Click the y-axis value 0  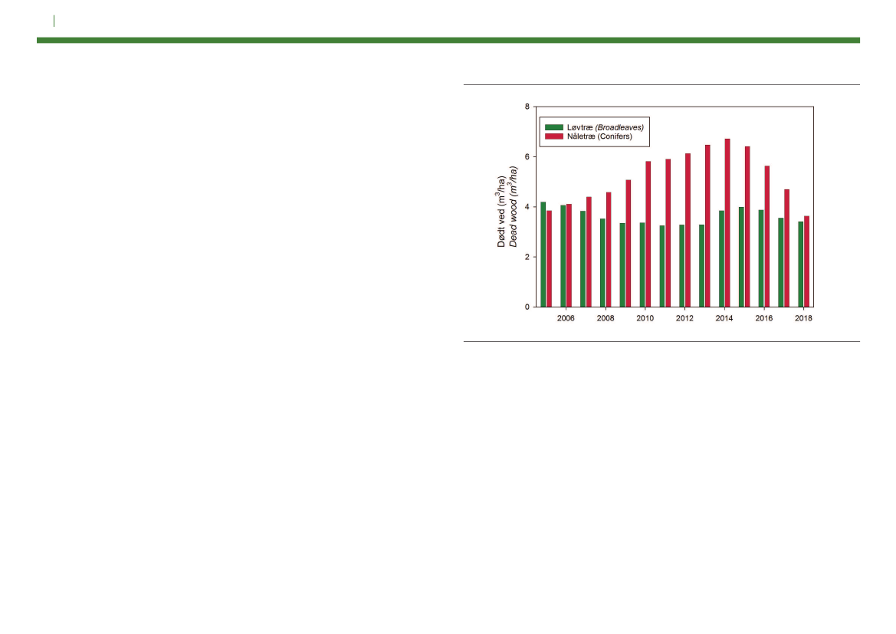pyautogui.click(x=527, y=307)
